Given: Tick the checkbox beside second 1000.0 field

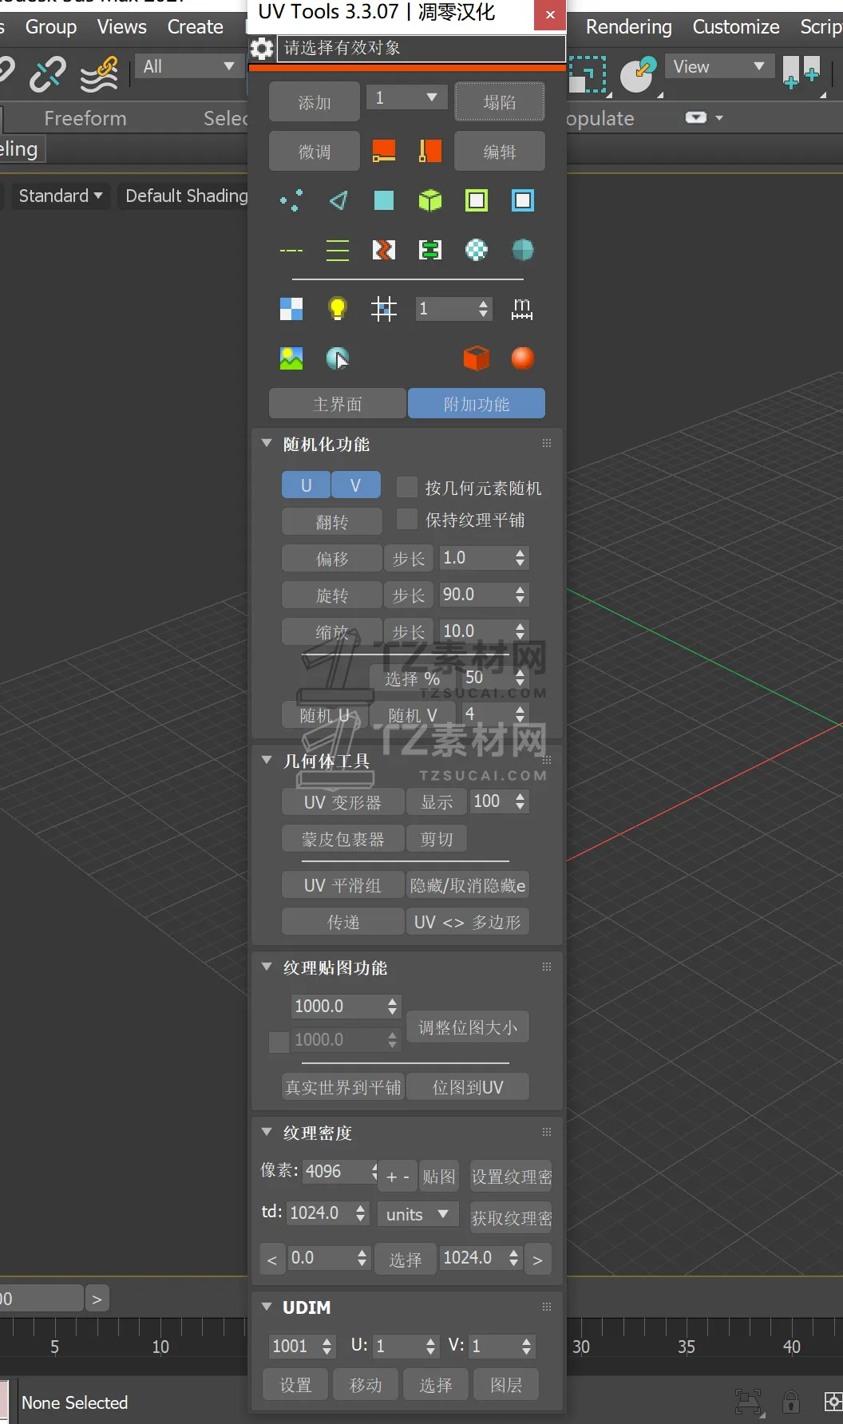Looking at the screenshot, I should [x=279, y=1042].
